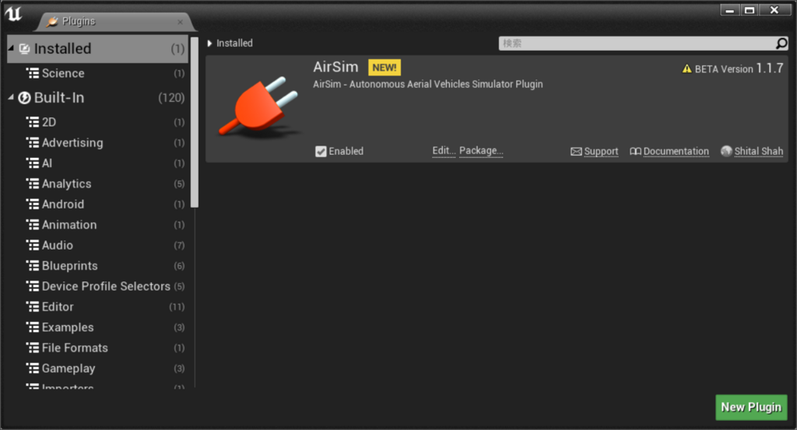Collapse the Built-In category arrow
The width and height of the screenshot is (797, 430).
point(11,96)
